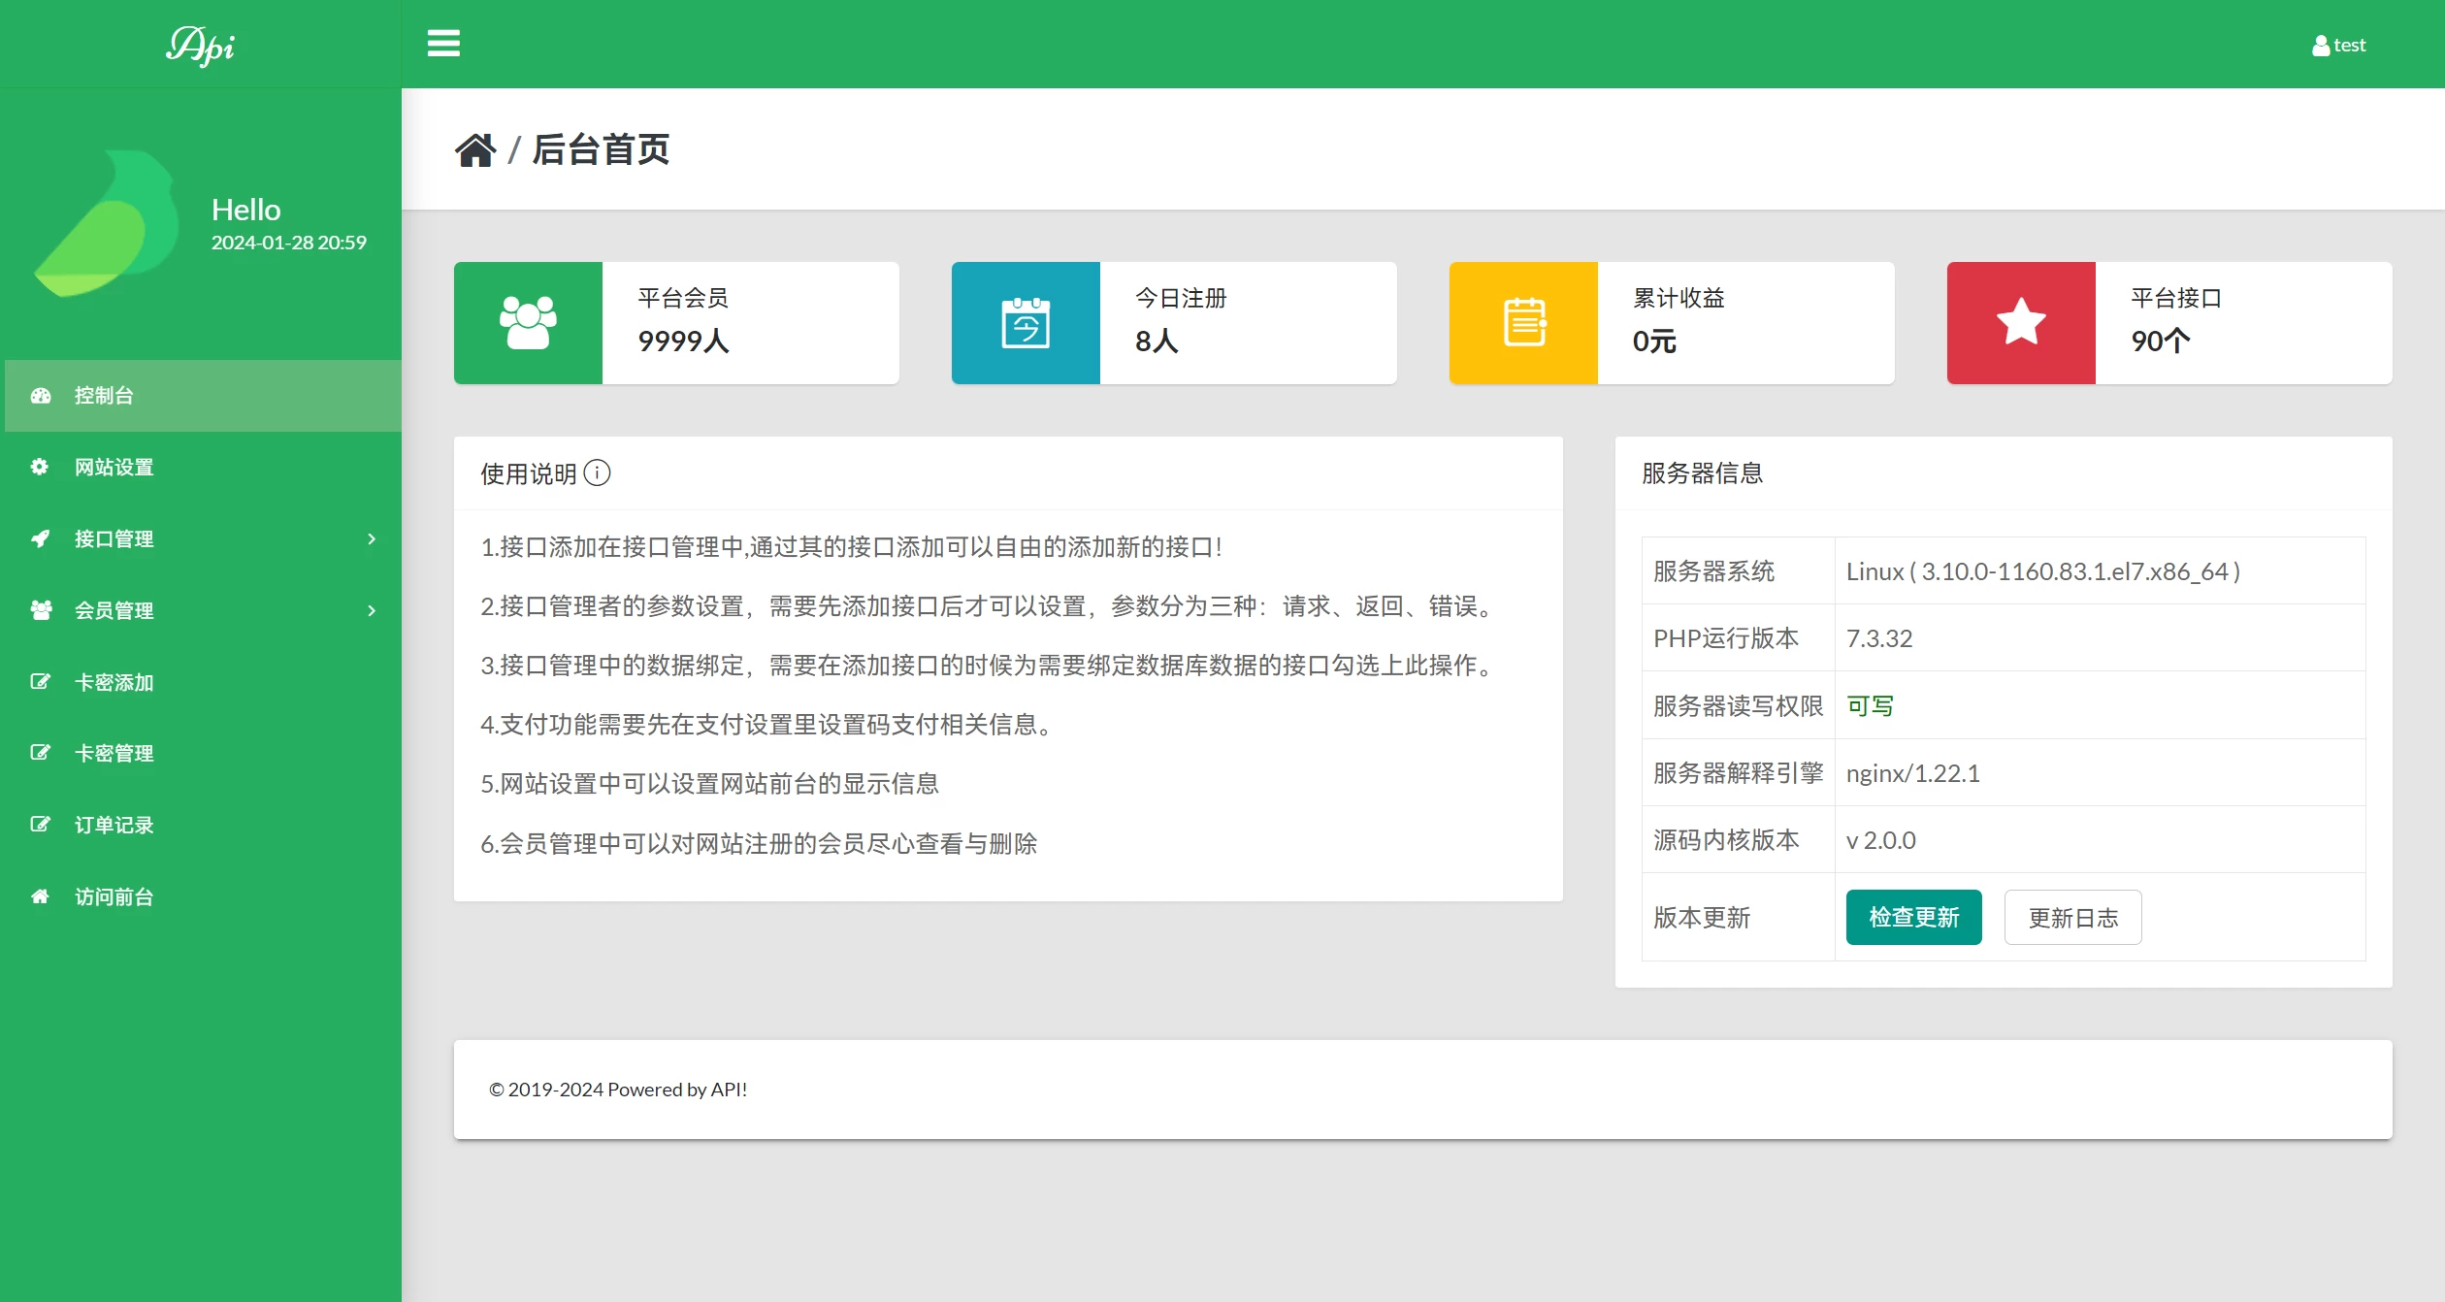Screen dimensions: 2445x1302
Task: Expand the 会员管理 submenu chevron
Action: click(372, 610)
